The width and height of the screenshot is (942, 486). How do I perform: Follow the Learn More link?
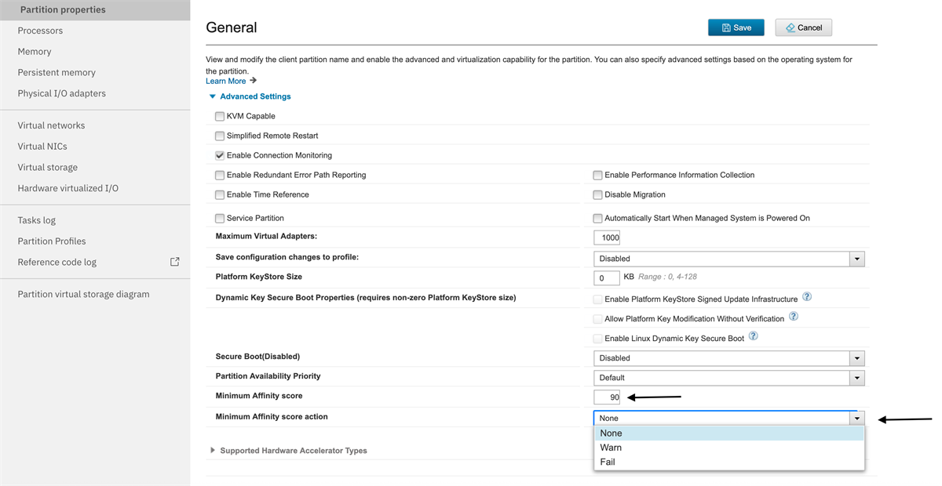[x=226, y=81]
